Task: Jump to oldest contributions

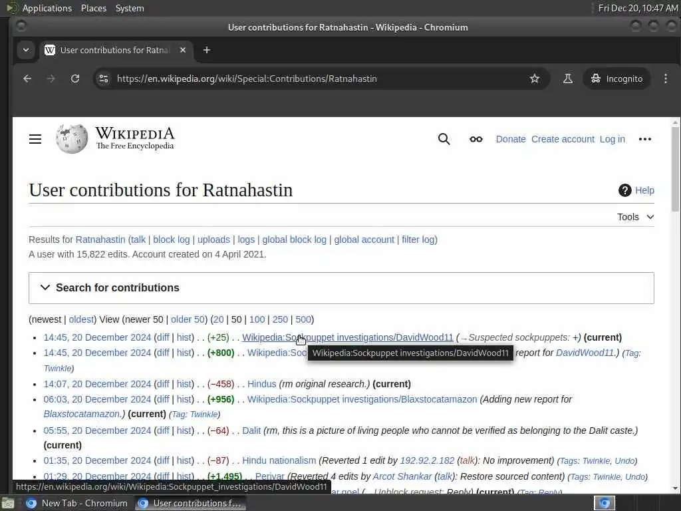Action: [x=81, y=319]
